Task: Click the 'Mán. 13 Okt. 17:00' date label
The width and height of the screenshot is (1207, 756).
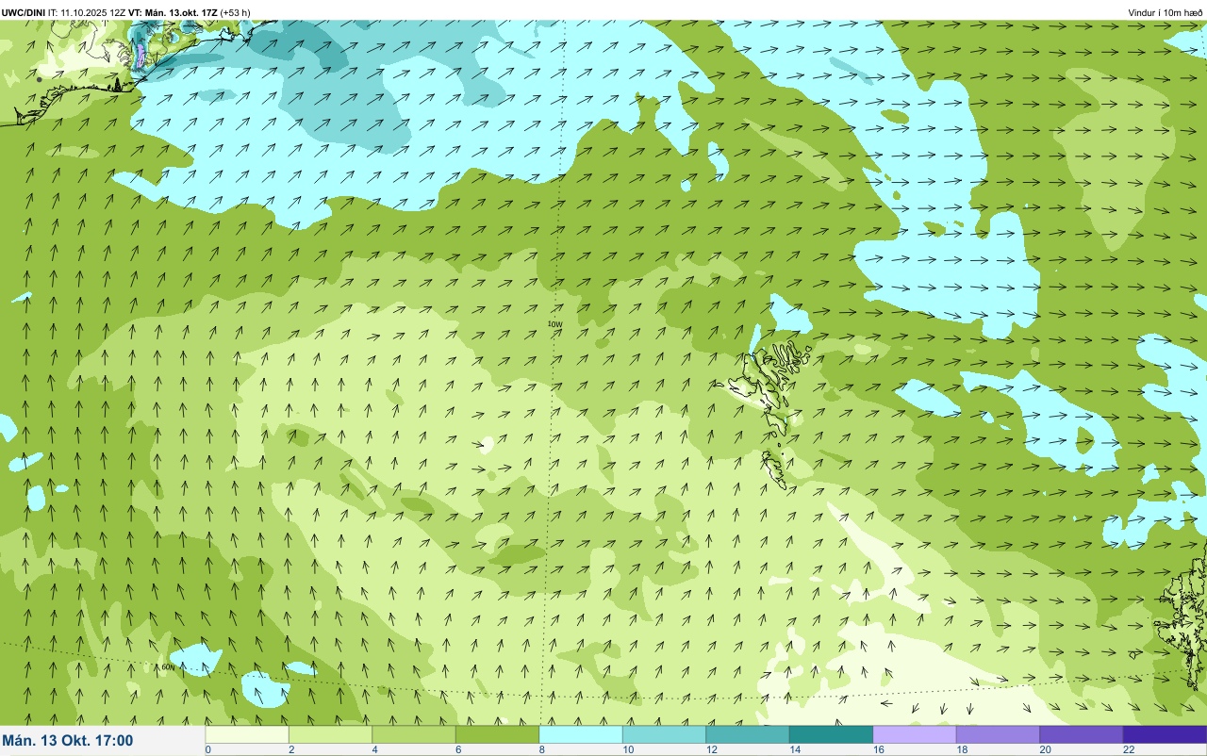Action: click(x=68, y=741)
